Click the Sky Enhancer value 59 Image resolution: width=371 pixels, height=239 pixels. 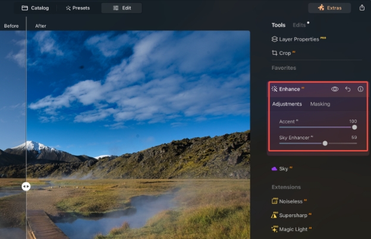pos(354,137)
